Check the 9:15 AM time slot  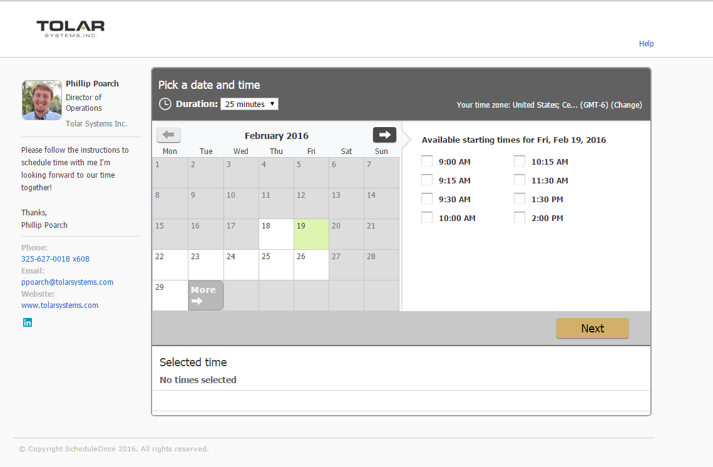pyautogui.click(x=426, y=180)
